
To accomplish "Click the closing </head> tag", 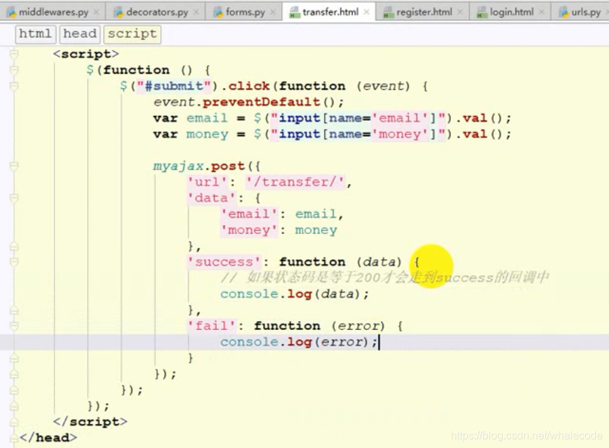I will [x=48, y=438].
